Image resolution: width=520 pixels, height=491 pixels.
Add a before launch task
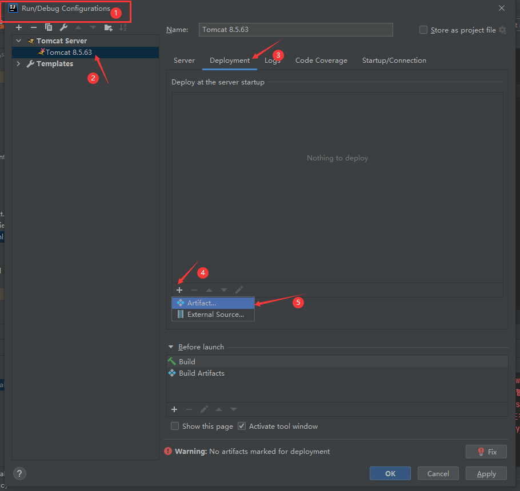pos(174,409)
